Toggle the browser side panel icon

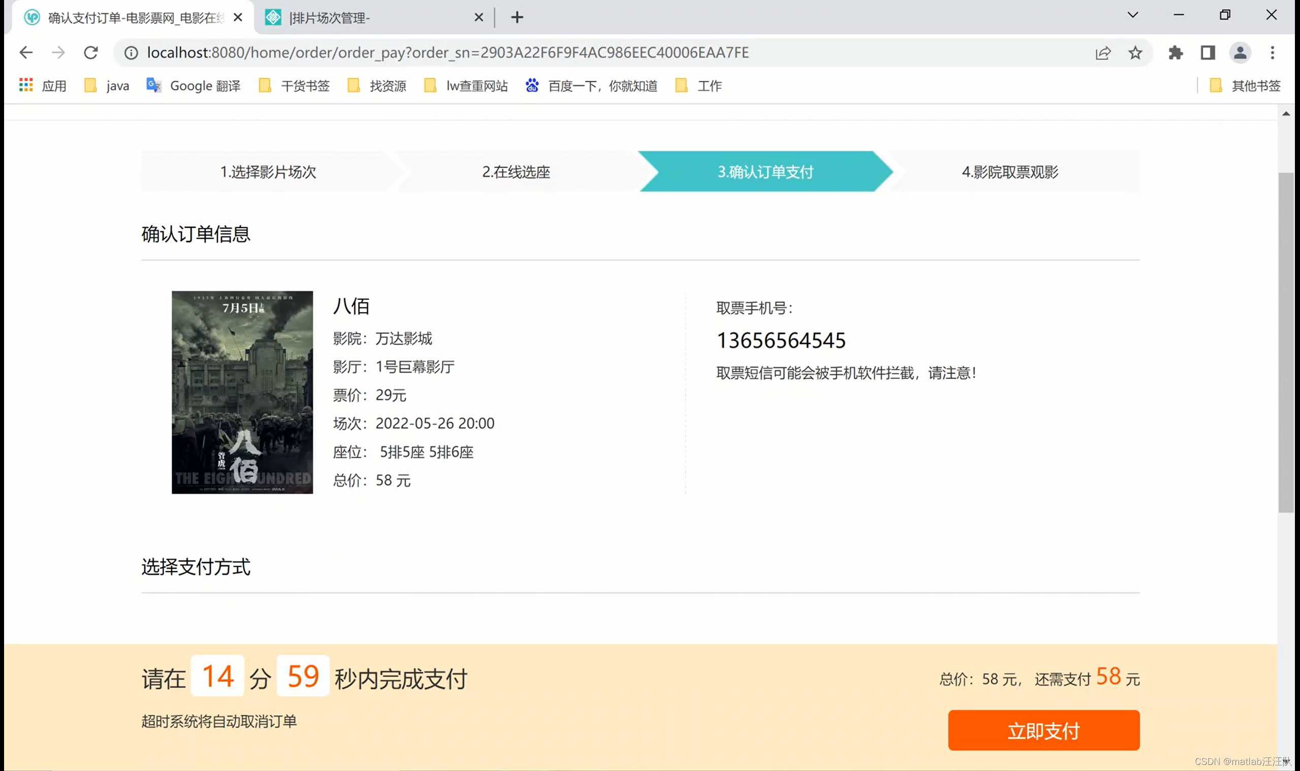[x=1208, y=52]
